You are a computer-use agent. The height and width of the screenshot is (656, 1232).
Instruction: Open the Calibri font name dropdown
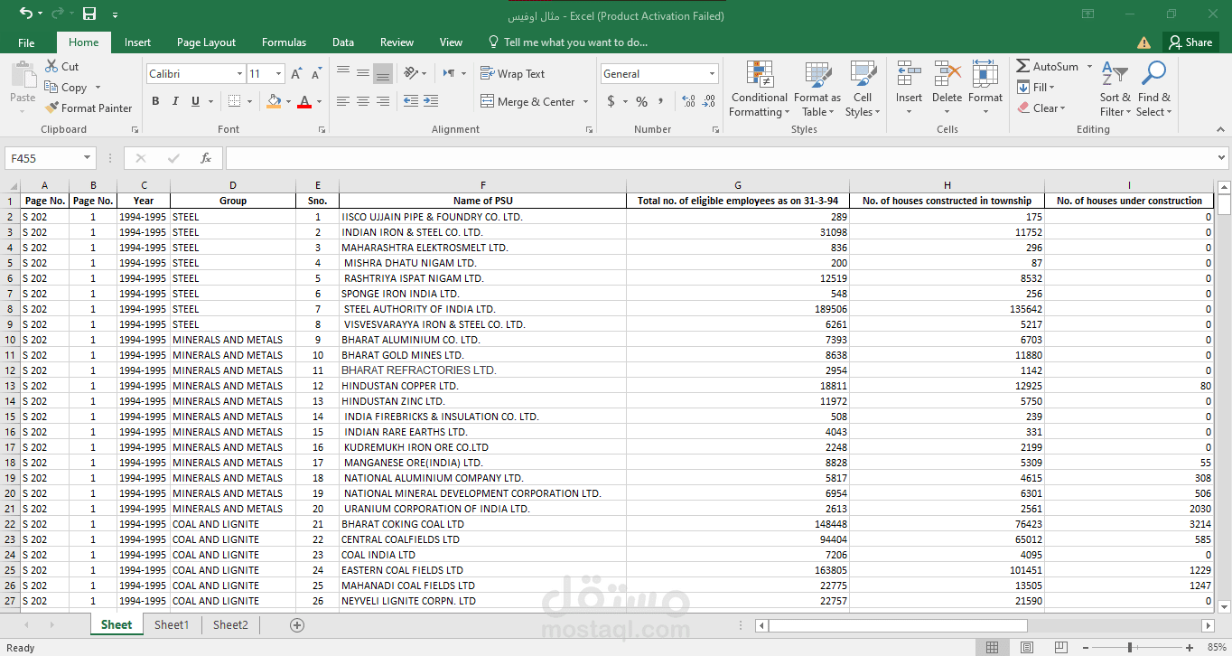(x=239, y=74)
